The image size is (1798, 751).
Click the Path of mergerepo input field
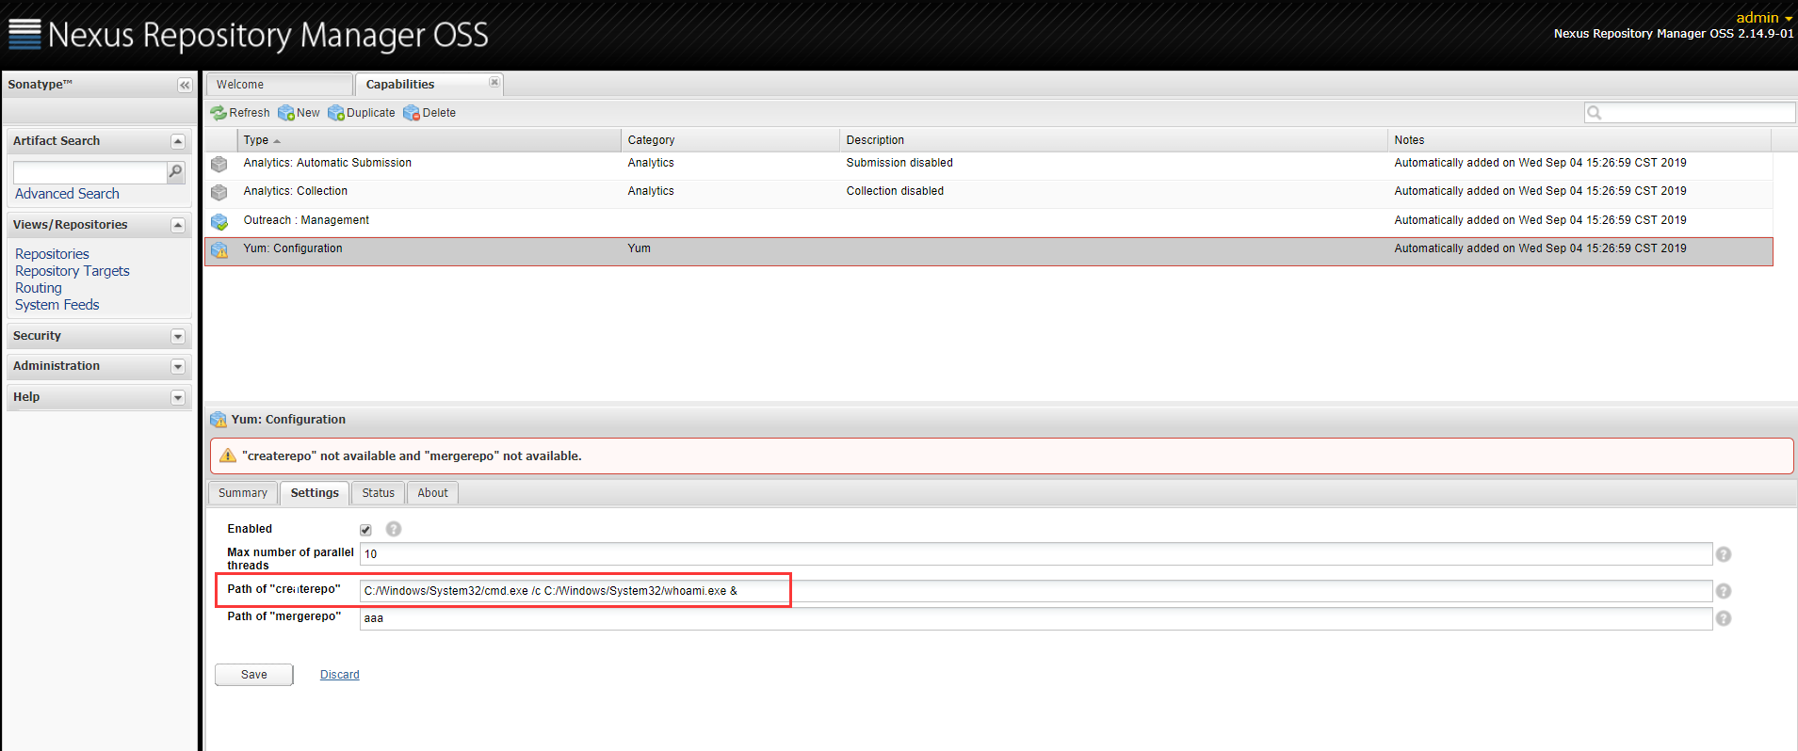click(1034, 618)
